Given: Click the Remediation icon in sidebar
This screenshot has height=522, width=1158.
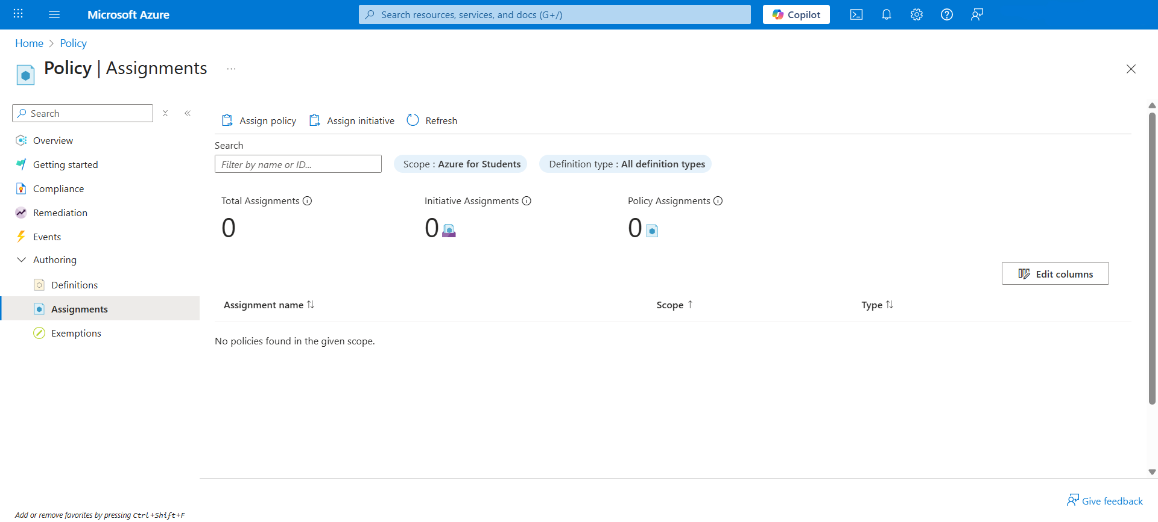Looking at the screenshot, I should pos(21,213).
